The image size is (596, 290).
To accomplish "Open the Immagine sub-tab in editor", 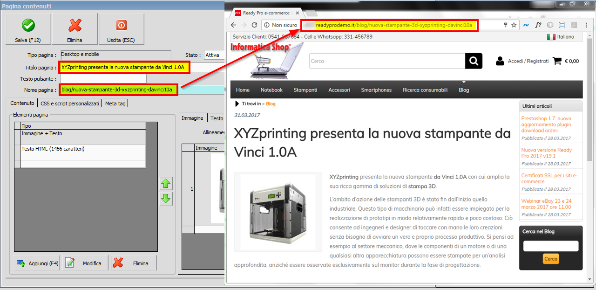I will click(x=192, y=118).
